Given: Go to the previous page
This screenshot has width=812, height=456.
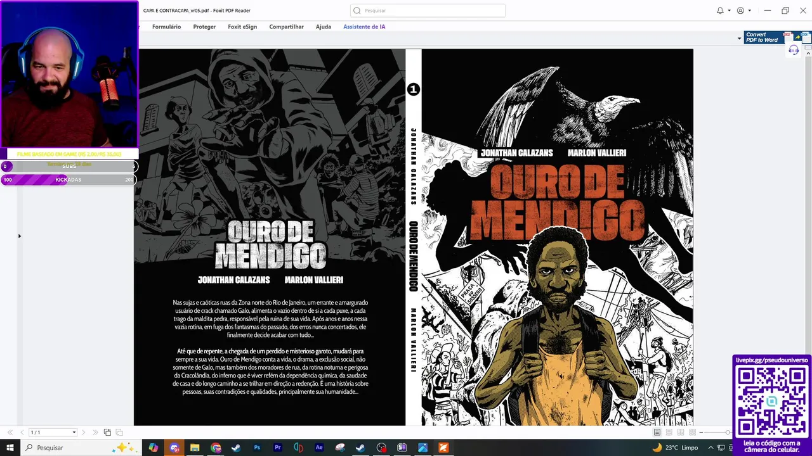Looking at the screenshot, I should (x=22, y=432).
